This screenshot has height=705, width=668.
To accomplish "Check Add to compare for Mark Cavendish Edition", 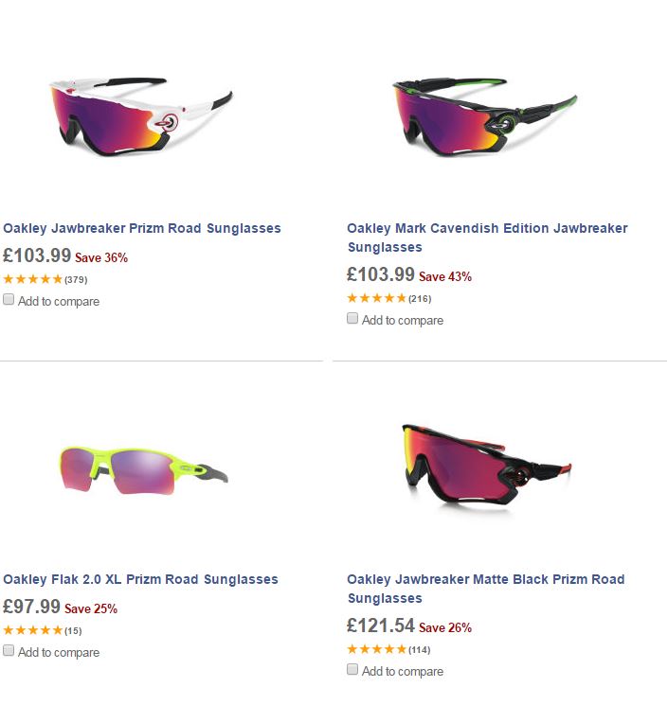I will (x=352, y=319).
